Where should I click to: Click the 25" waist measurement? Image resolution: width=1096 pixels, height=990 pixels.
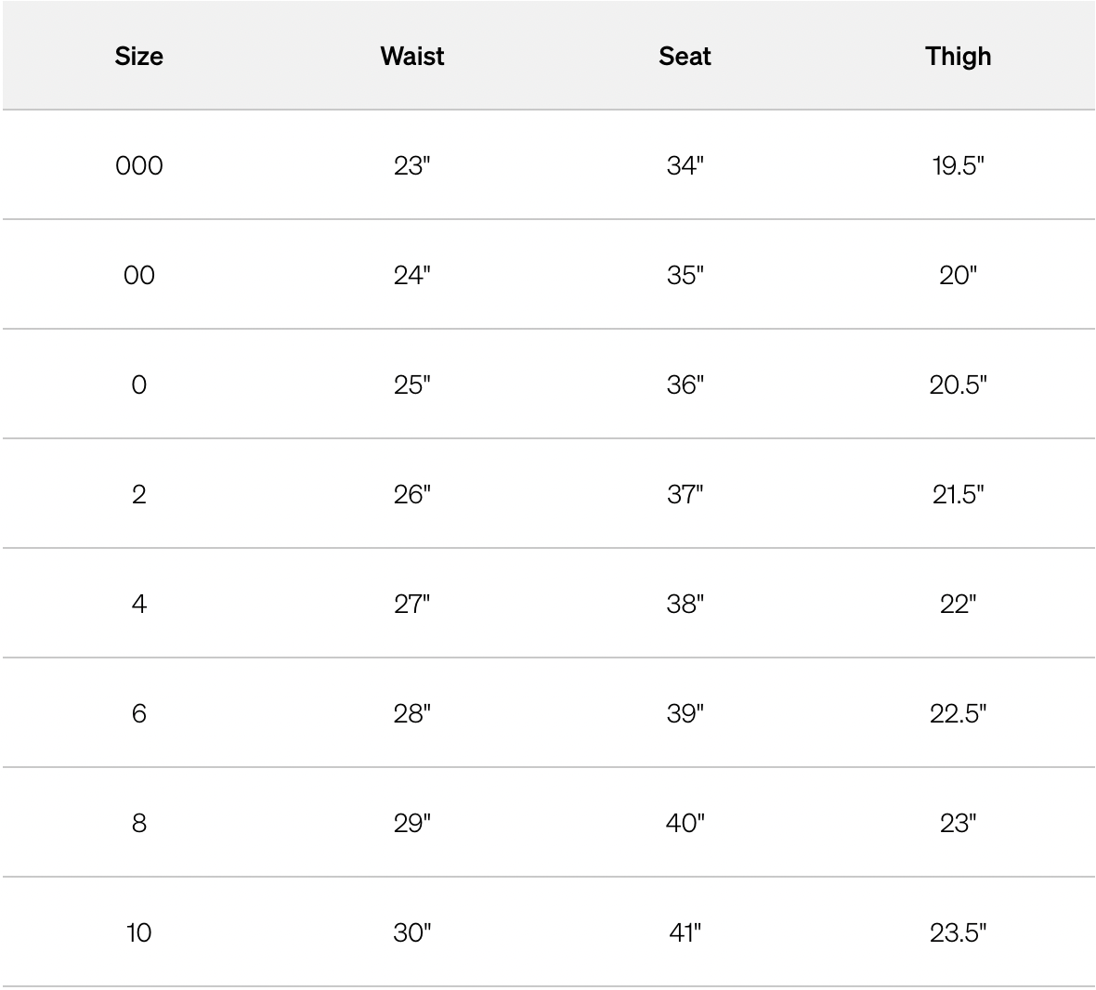412,385
